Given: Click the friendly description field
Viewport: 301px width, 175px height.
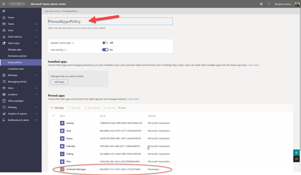Looking at the screenshot, I should (110, 28).
